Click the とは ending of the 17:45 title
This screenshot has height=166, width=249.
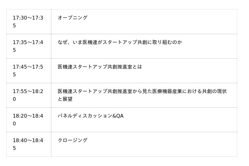pyautogui.click(x=137, y=67)
